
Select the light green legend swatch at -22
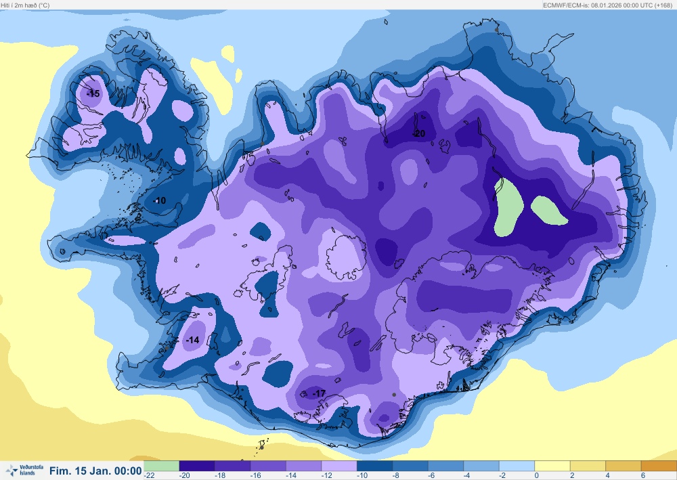pos(161,466)
